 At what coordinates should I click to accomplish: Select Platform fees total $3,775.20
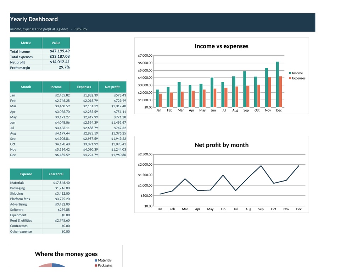[56, 199]
